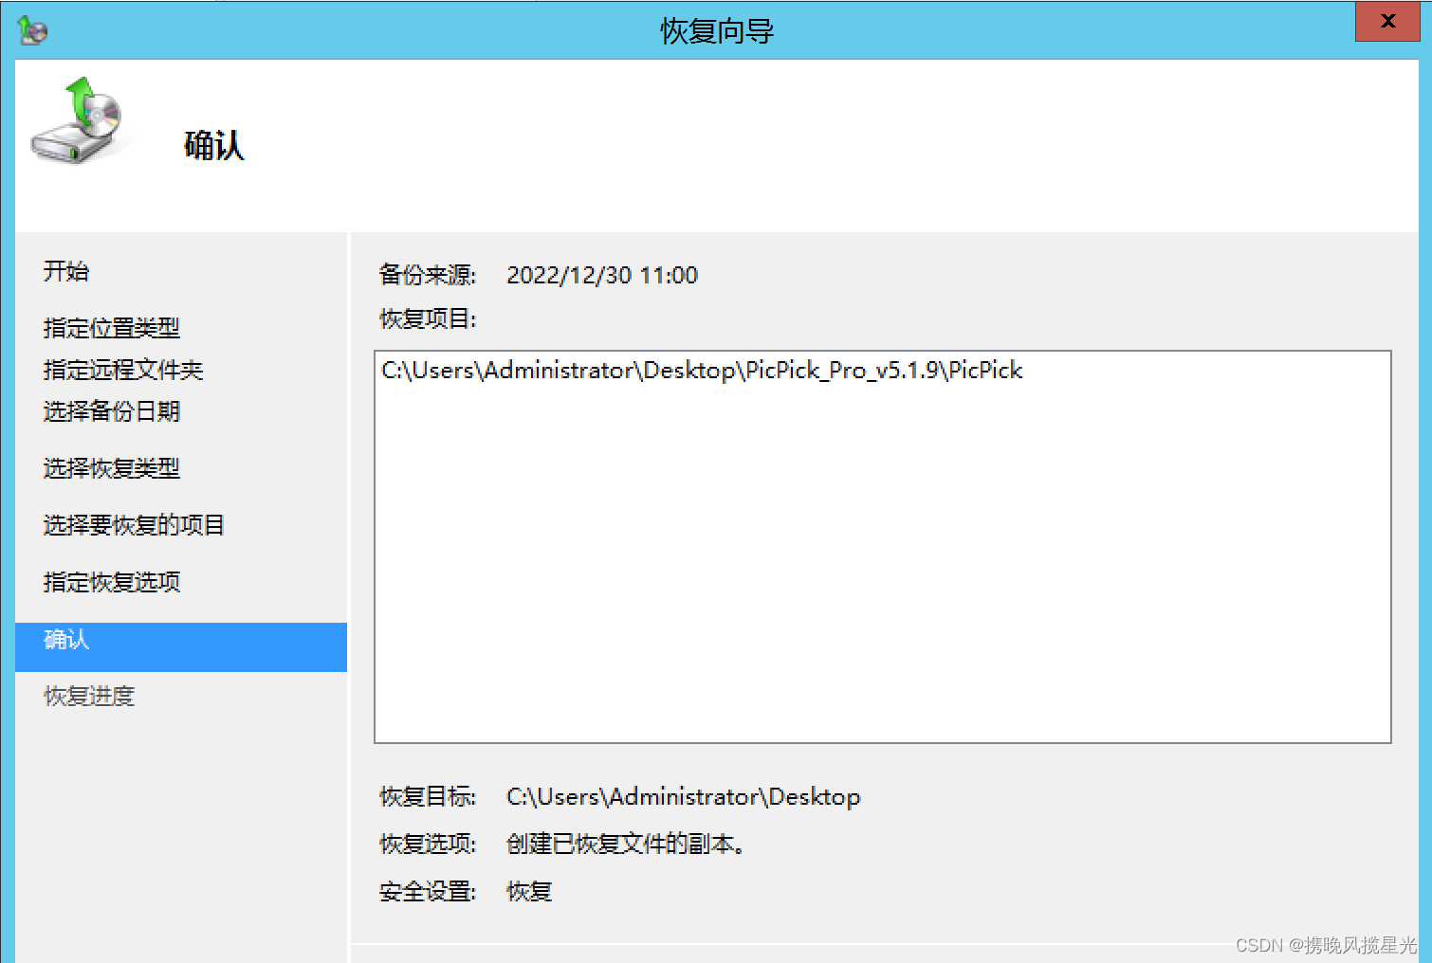Click the highlighted 确认 step
The height and width of the screenshot is (963, 1432).
click(x=181, y=646)
